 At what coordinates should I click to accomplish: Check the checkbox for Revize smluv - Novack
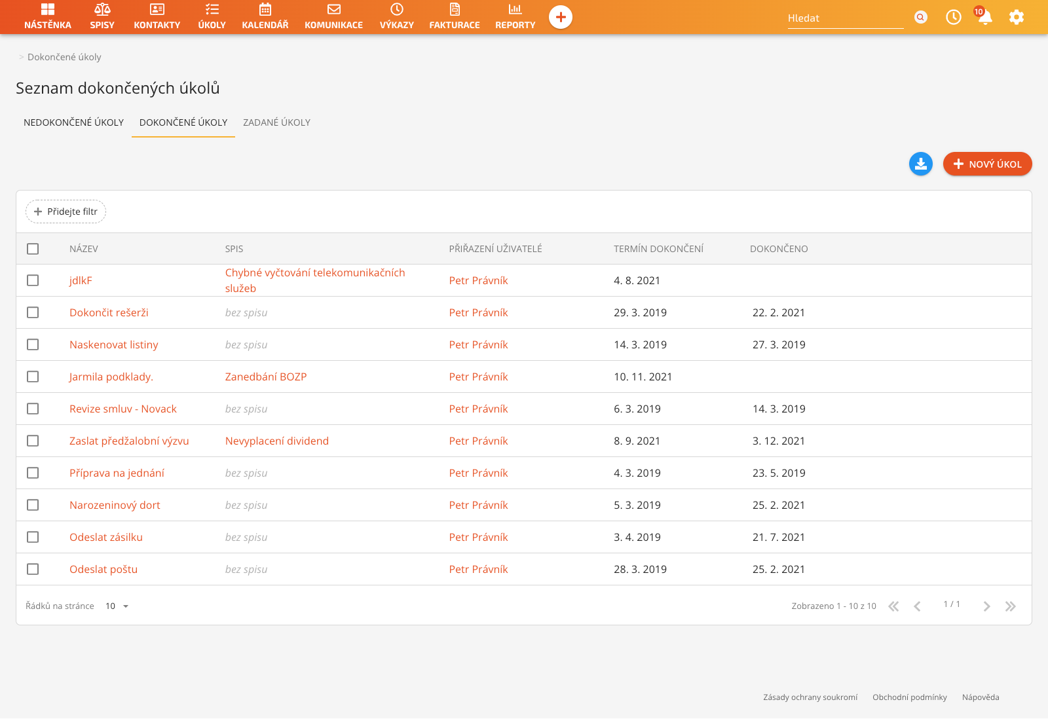point(33,409)
